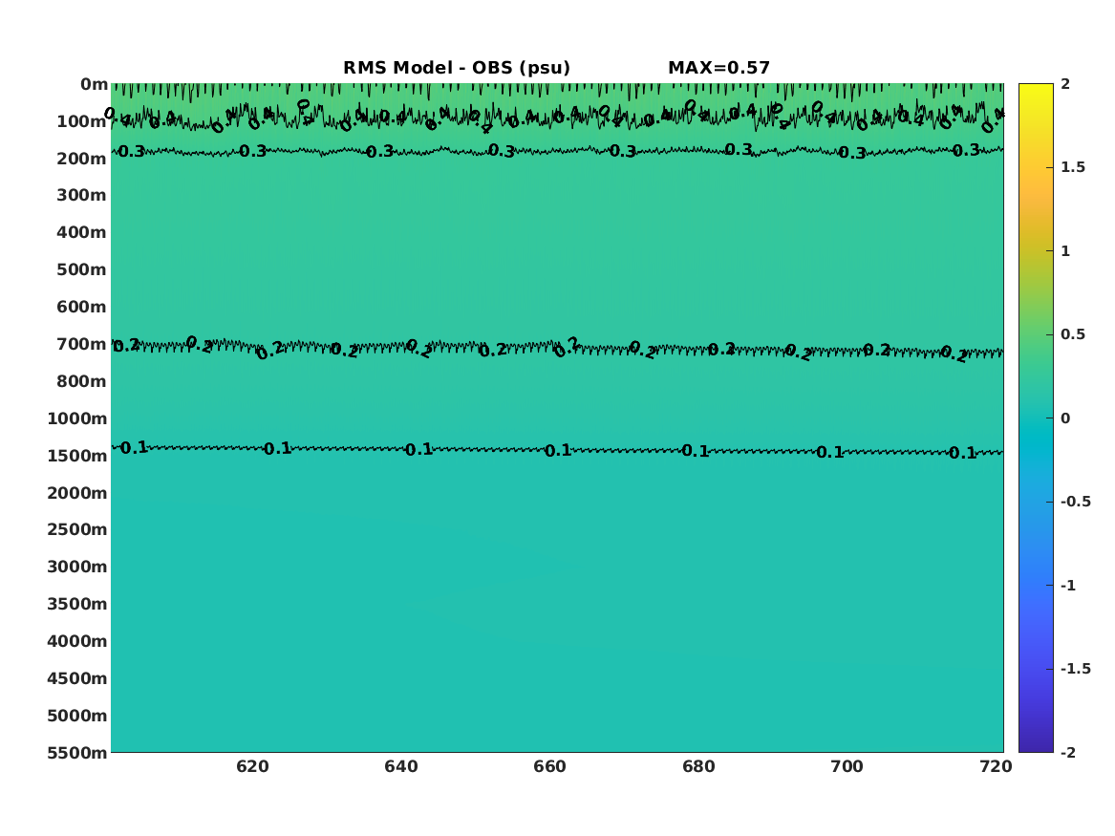Click the depth axis label "200m"
The height and width of the screenshot is (836, 1115).
point(82,159)
